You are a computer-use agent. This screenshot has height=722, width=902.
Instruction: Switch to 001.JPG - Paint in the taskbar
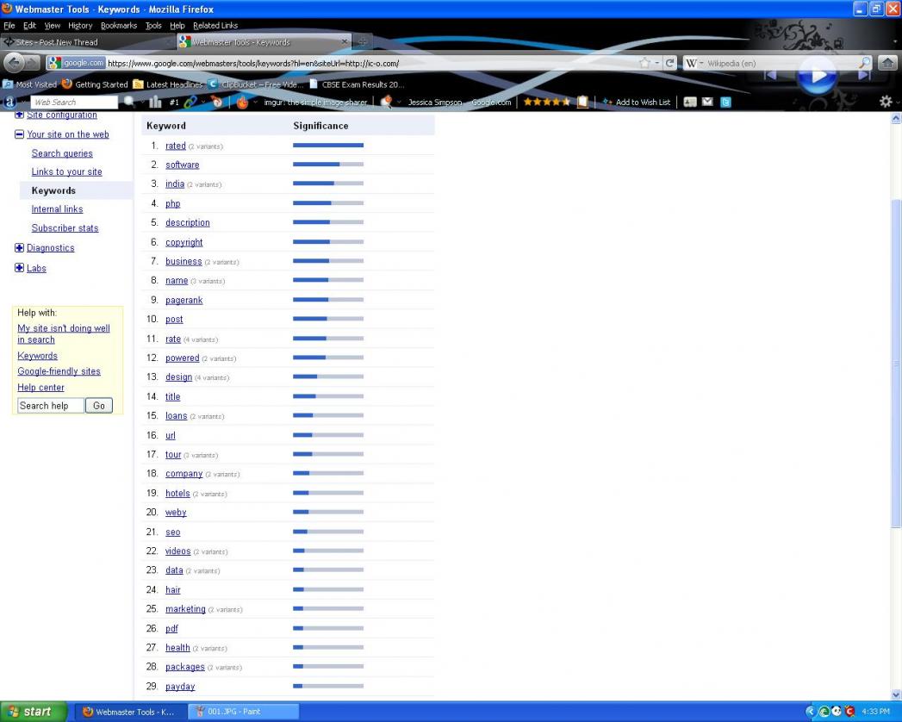tap(243, 712)
